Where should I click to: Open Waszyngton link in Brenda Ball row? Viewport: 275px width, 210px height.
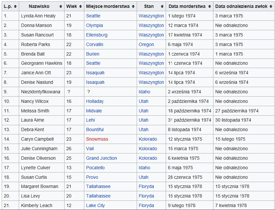tap(151, 54)
